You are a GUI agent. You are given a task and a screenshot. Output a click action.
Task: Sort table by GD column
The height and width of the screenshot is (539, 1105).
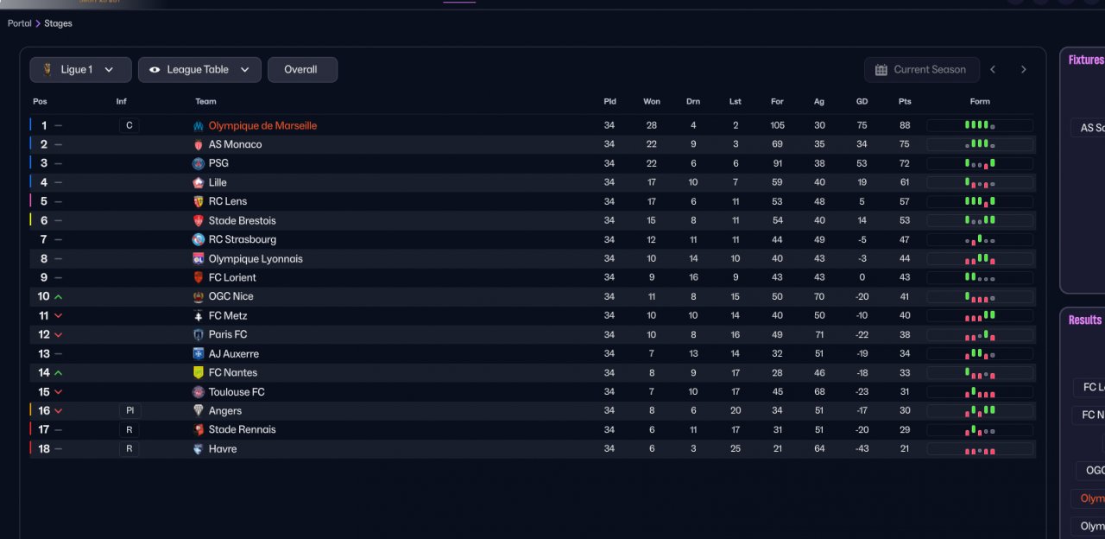coord(862,102)
